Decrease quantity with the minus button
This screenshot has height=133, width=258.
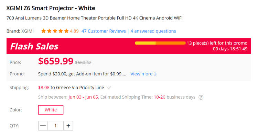pyautogui.click(x=43, y=126)
